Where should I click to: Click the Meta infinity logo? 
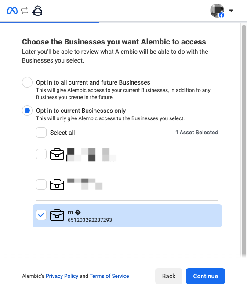pyautogui.click(x=12, y=11)
